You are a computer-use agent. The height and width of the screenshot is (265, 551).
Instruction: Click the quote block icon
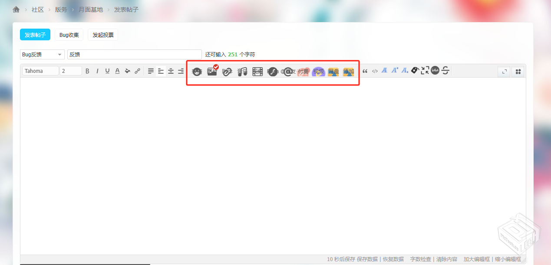point(365,71)
